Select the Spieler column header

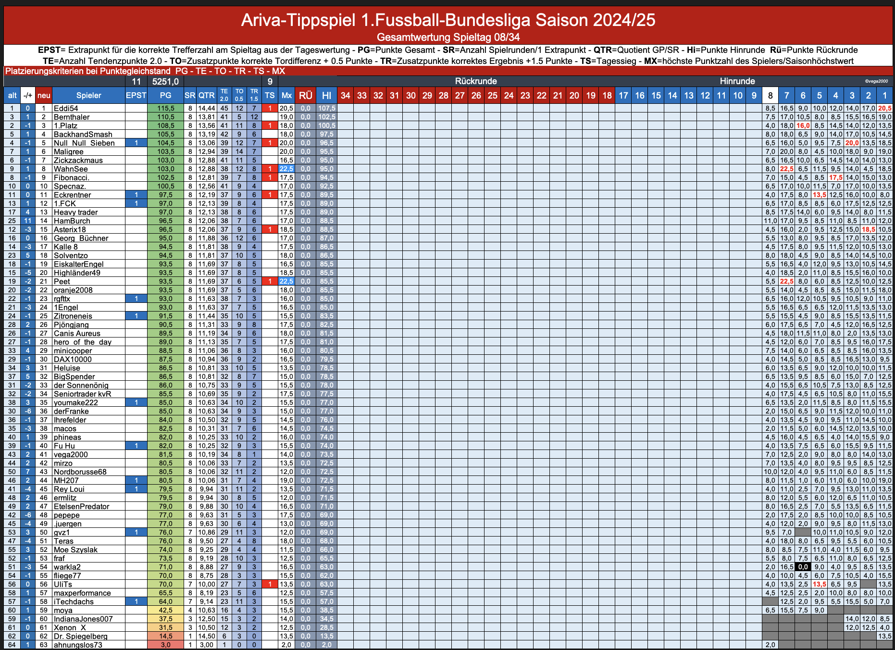point(88,95)
